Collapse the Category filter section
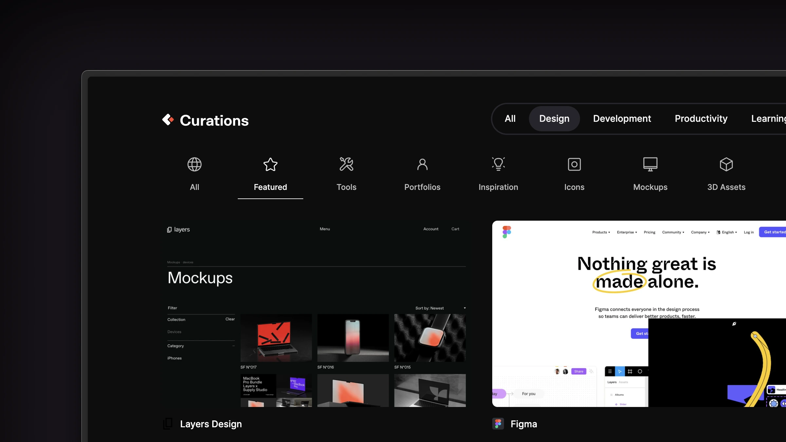 tap(234, 346)
